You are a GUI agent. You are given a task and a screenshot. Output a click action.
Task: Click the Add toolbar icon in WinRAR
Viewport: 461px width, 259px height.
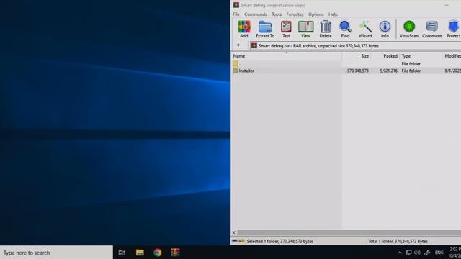pos(243,29)
